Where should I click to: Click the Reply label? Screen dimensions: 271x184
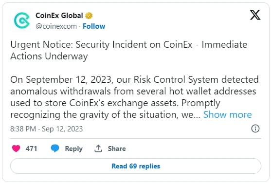coord(74,148)
